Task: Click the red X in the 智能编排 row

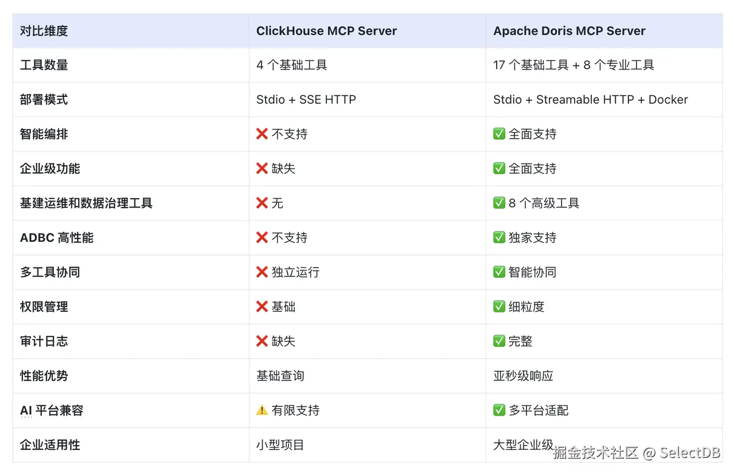Action: point(262,134)
